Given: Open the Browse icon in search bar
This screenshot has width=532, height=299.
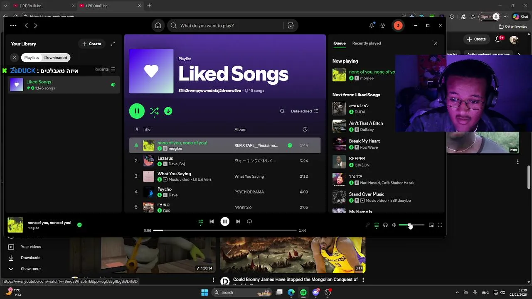Looking at the screenshot, I should [291, 26].
